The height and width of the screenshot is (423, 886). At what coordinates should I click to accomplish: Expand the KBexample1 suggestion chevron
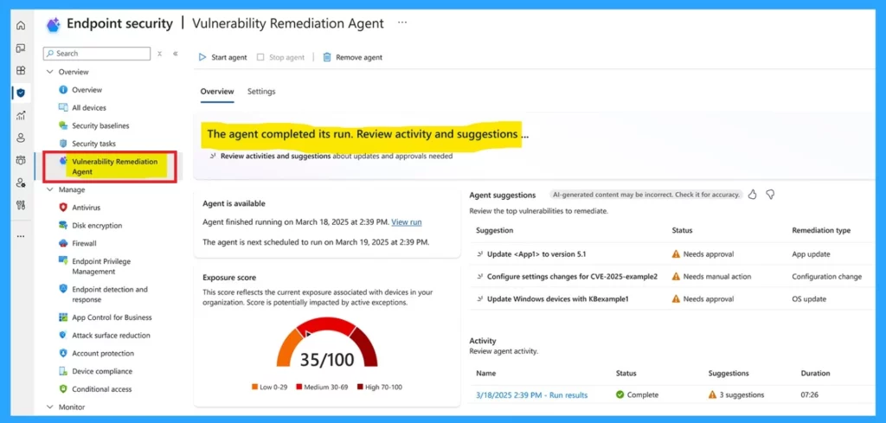click(479, 298)
